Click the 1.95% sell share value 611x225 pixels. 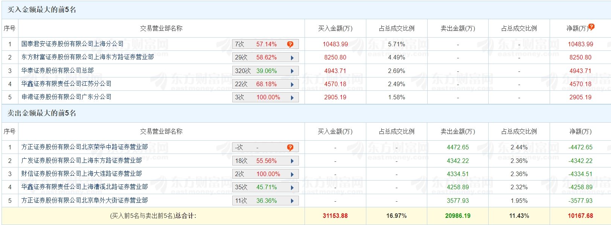point(519,201)
